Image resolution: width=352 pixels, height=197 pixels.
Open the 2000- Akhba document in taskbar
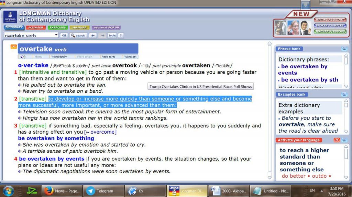click(x=229, y=191)
